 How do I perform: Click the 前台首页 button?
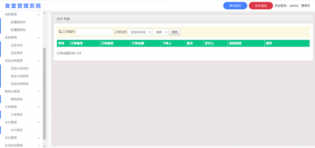pos(235,6)
